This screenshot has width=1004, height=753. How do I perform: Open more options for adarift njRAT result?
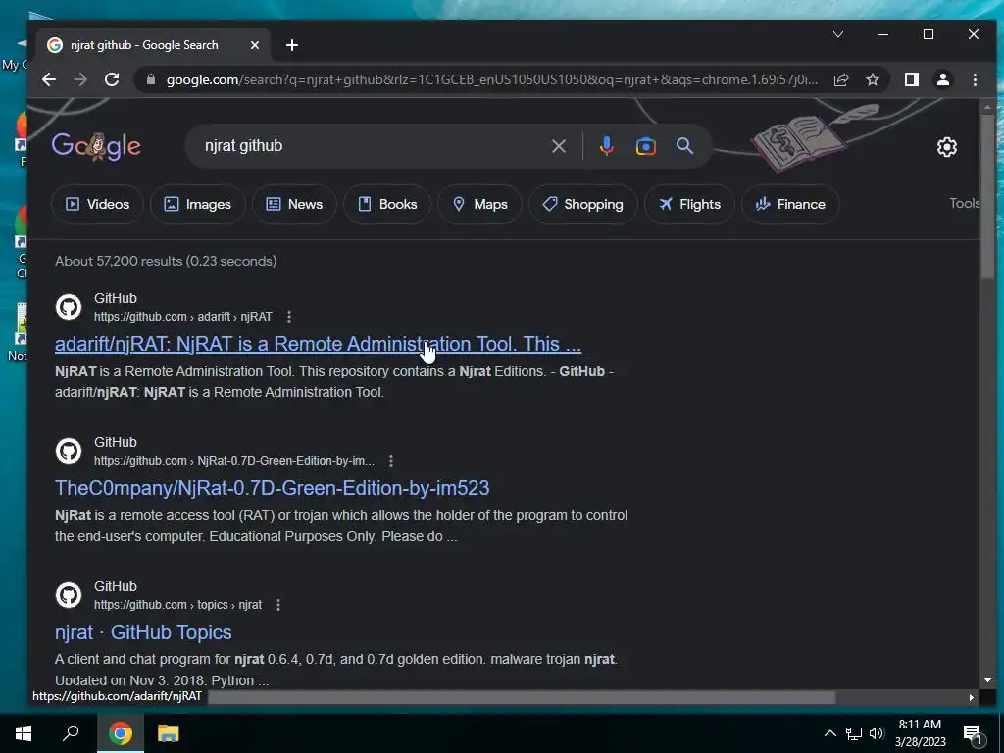[x=289, y=317]
